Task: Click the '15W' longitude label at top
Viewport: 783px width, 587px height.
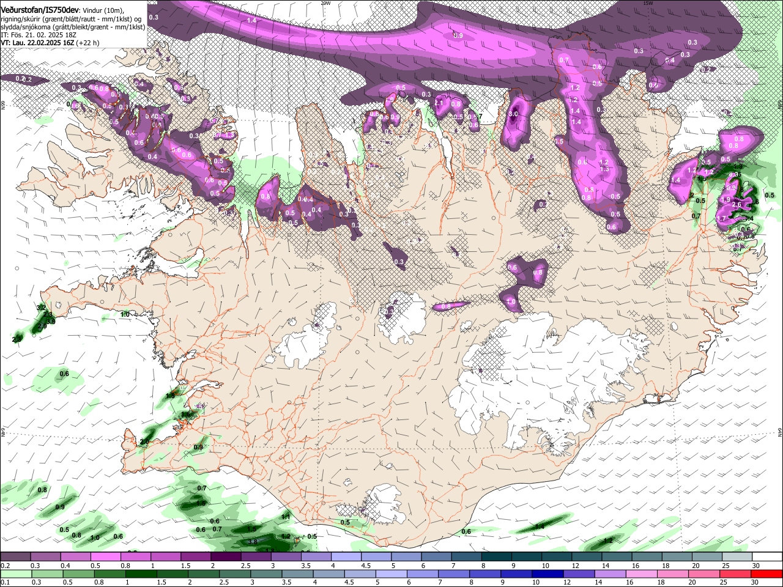Action: (648, 3)
